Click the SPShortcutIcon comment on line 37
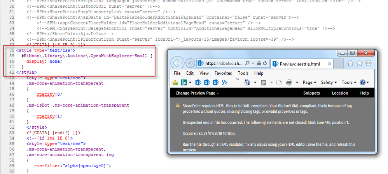 tap(160, 39)
